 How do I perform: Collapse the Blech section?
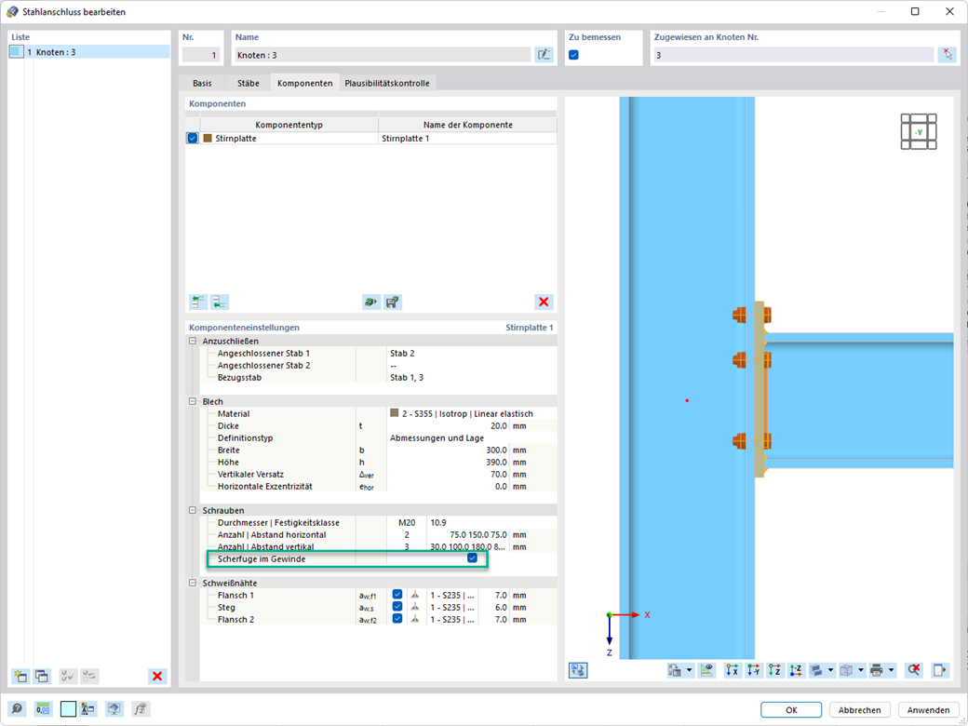pyautogui.click(x=193, y=401)
